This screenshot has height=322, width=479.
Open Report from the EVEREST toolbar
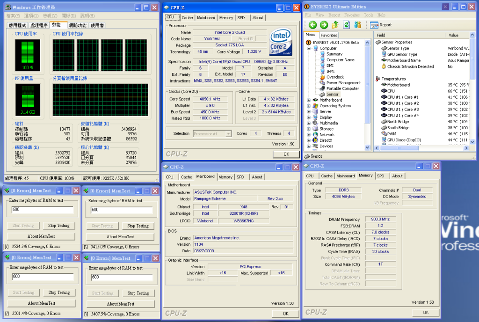pos(381,25)
